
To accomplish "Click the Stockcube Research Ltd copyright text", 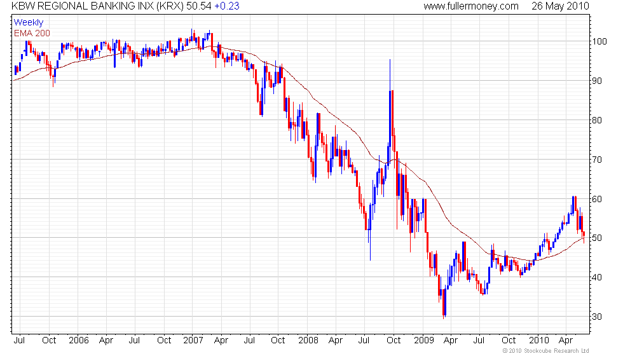I will click(545, 351).
